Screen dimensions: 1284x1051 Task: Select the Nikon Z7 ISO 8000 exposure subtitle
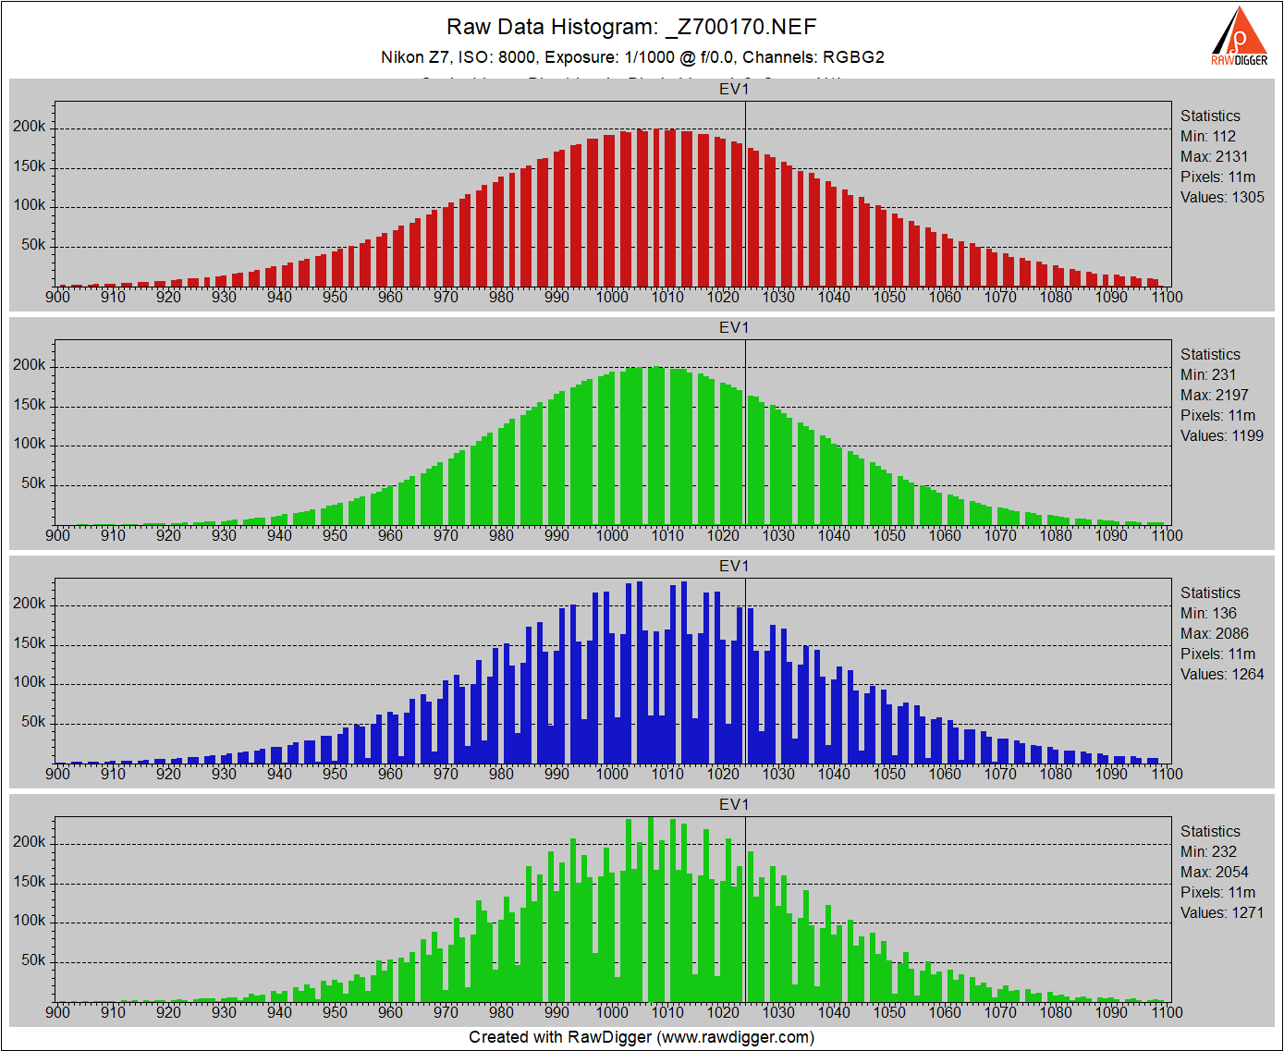(x=632, y=57)
